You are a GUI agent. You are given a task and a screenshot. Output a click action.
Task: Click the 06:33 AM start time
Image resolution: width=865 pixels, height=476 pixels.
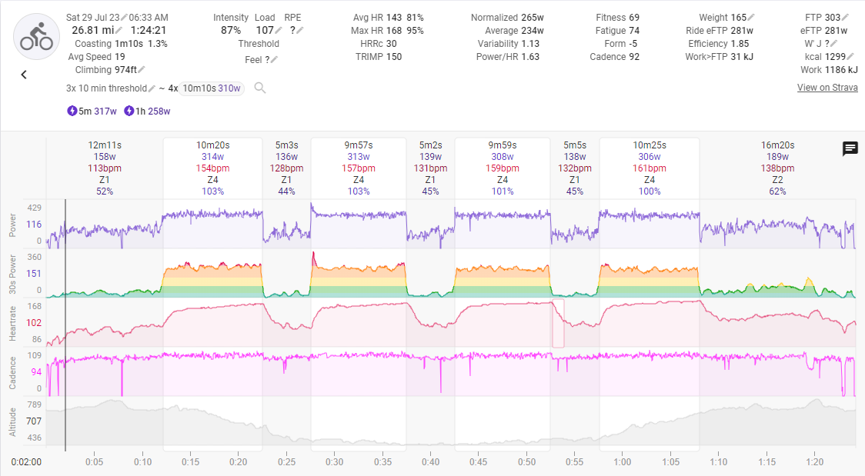[149, 18]
